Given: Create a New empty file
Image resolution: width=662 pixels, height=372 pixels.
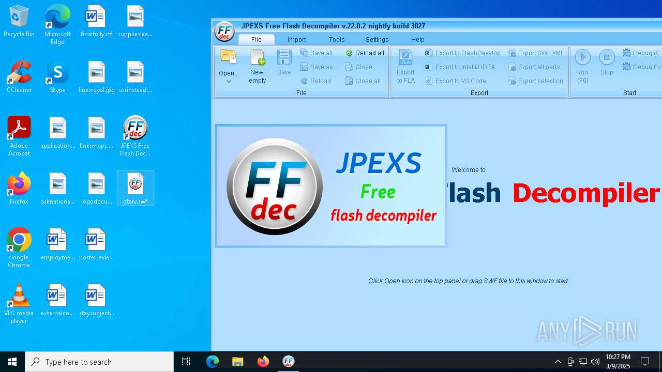Looking at the screenshot, I should pos(257,67).
